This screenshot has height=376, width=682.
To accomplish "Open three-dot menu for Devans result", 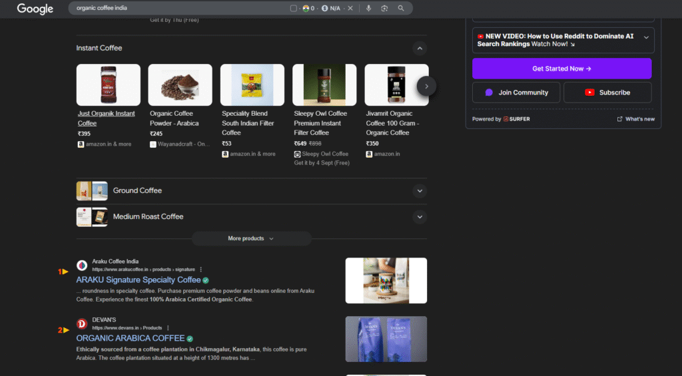I will [x=167, y=327].
